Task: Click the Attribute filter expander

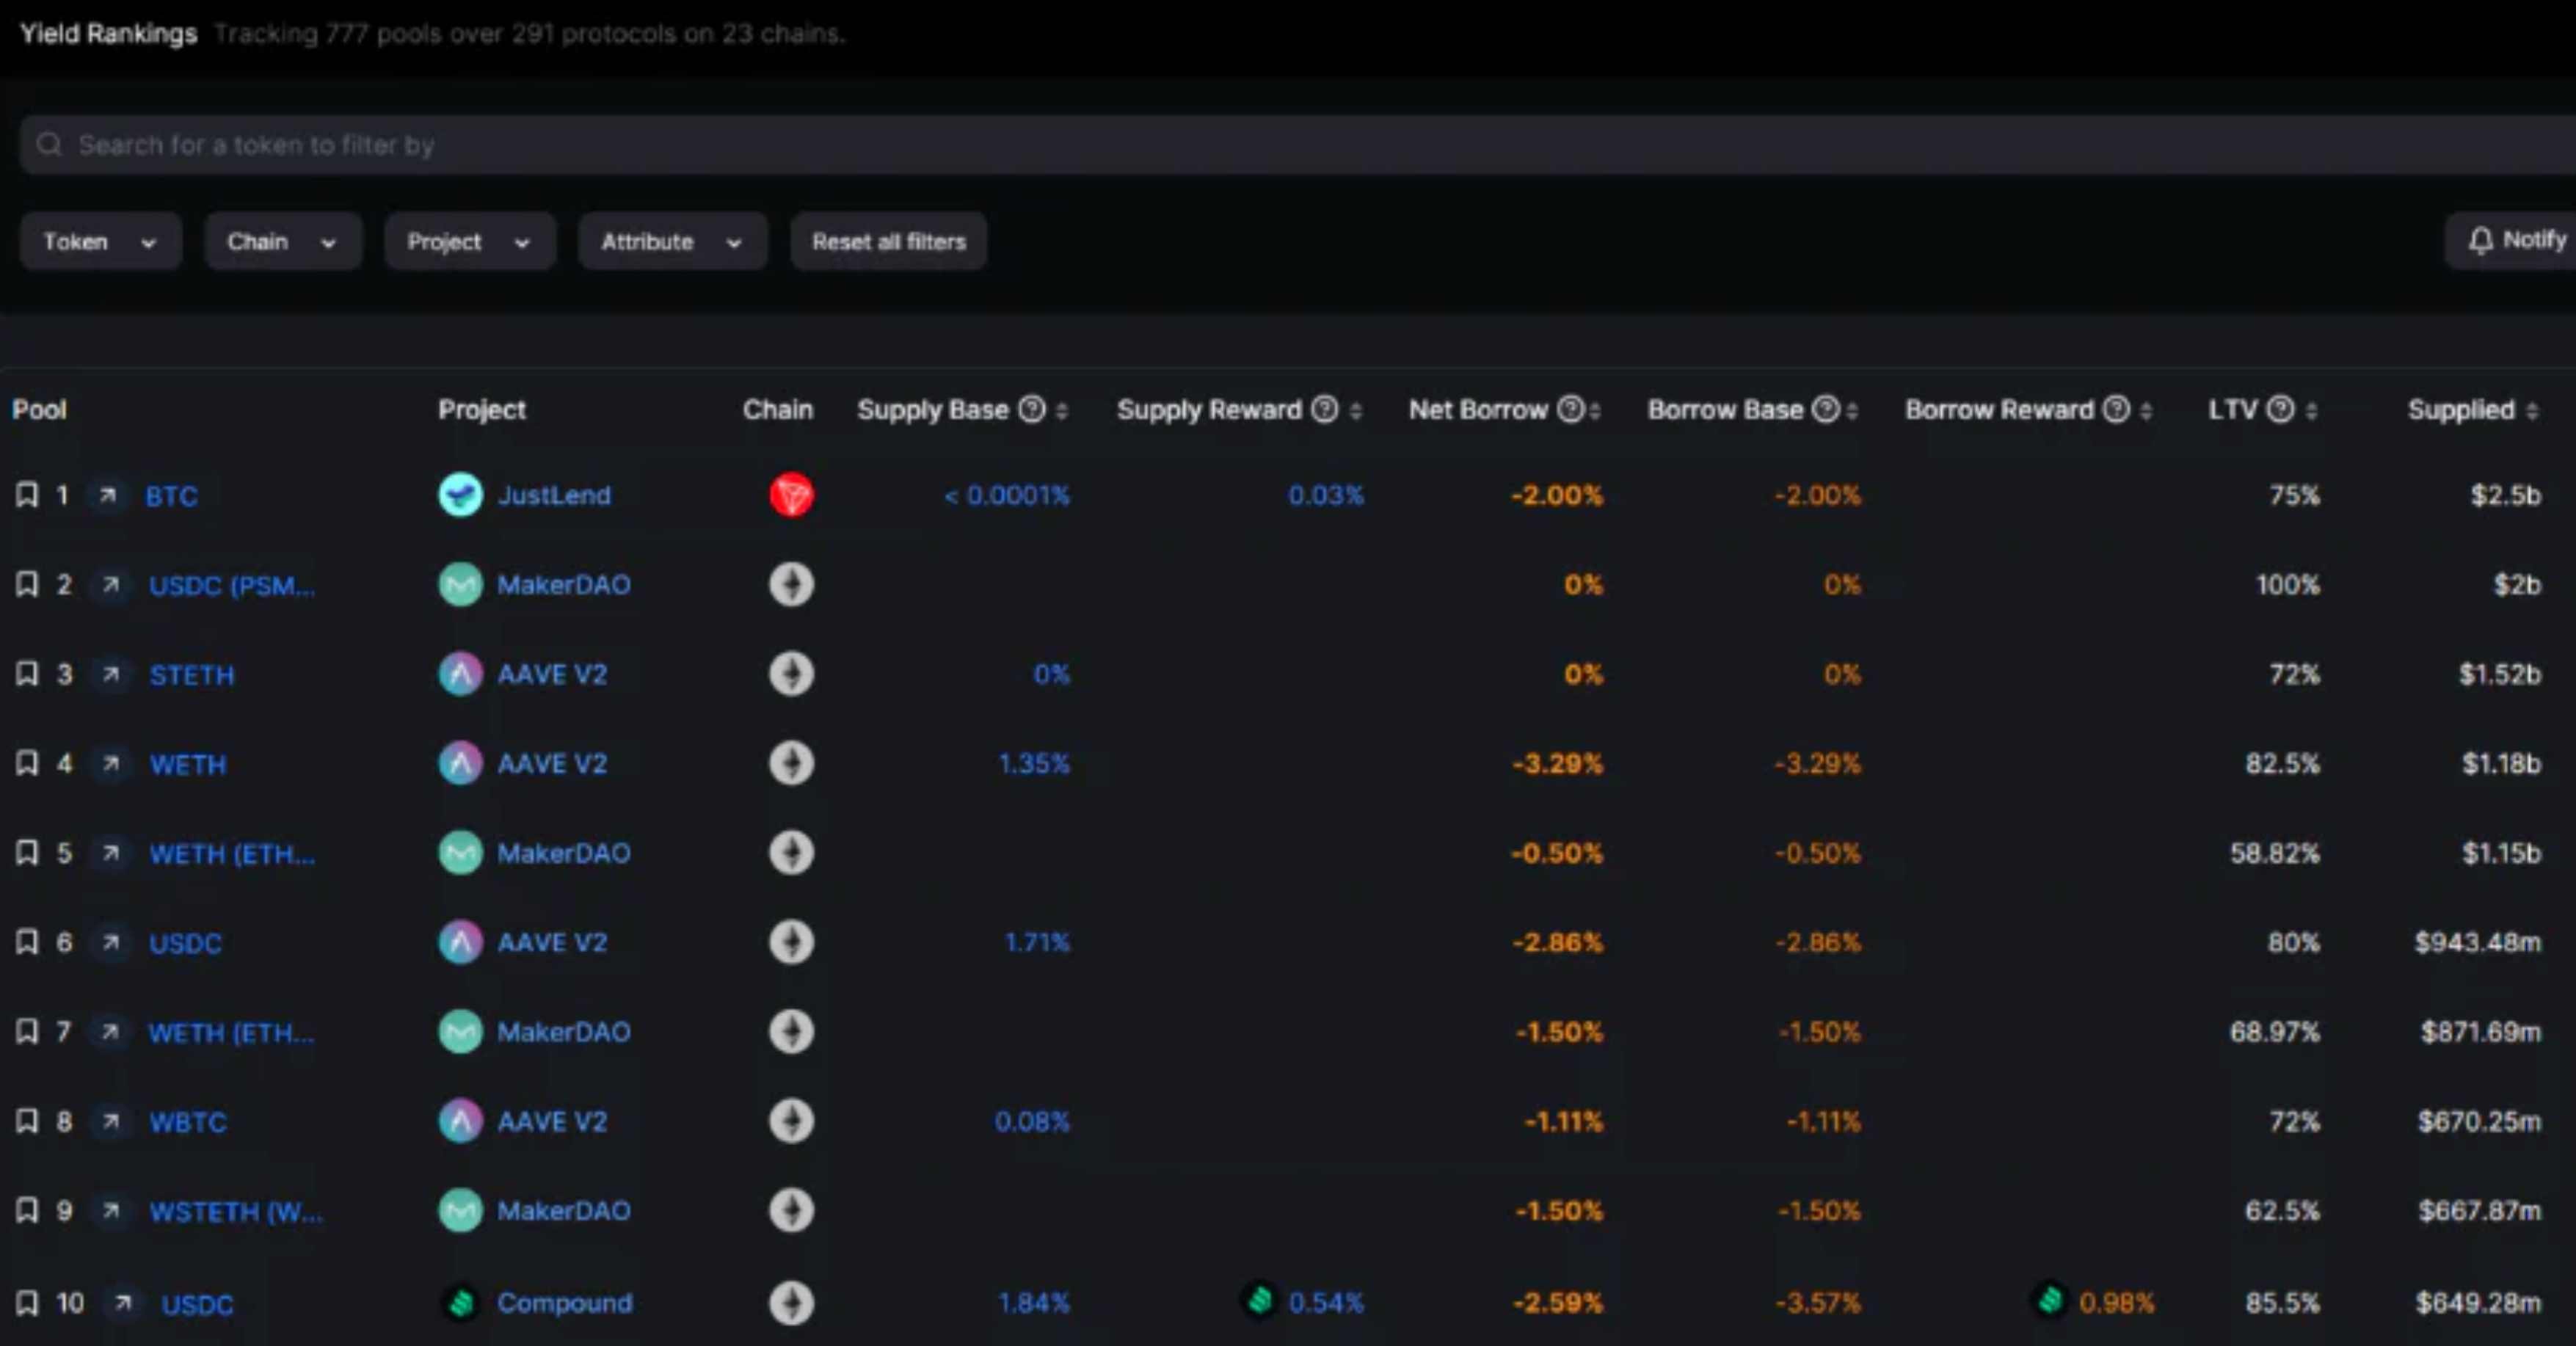Action: point(669,240)
